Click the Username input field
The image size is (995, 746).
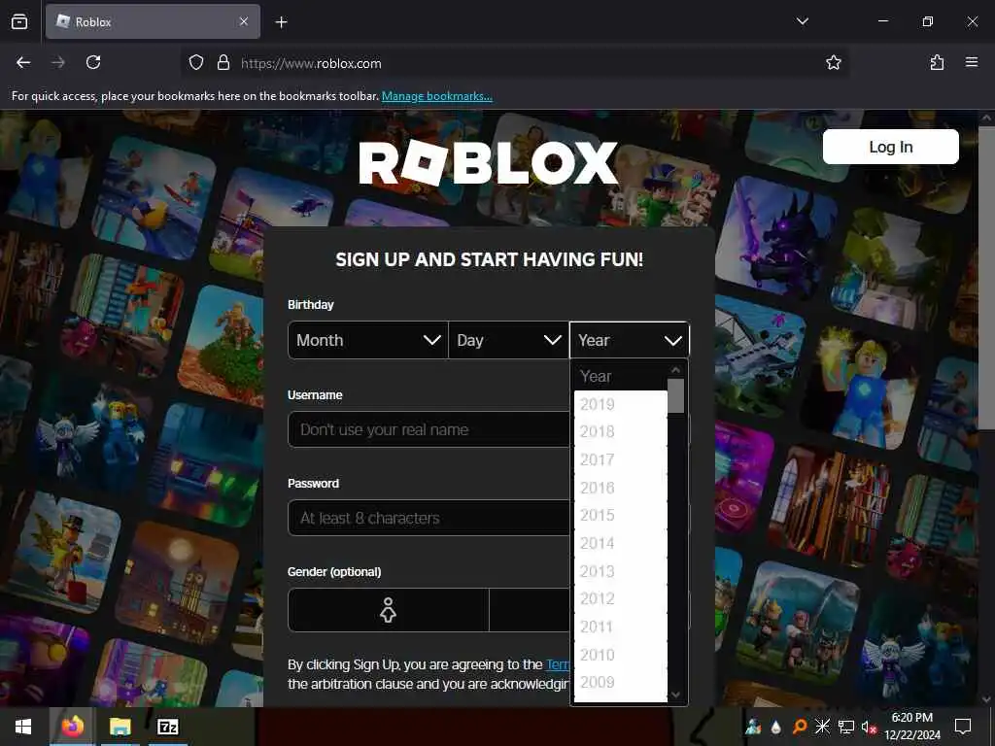pyautogui.click(x=429, y=429)
